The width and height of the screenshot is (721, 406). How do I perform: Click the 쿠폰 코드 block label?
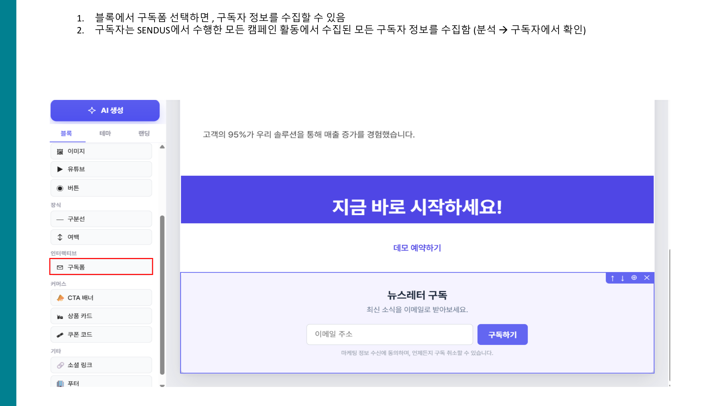point(80,334)
